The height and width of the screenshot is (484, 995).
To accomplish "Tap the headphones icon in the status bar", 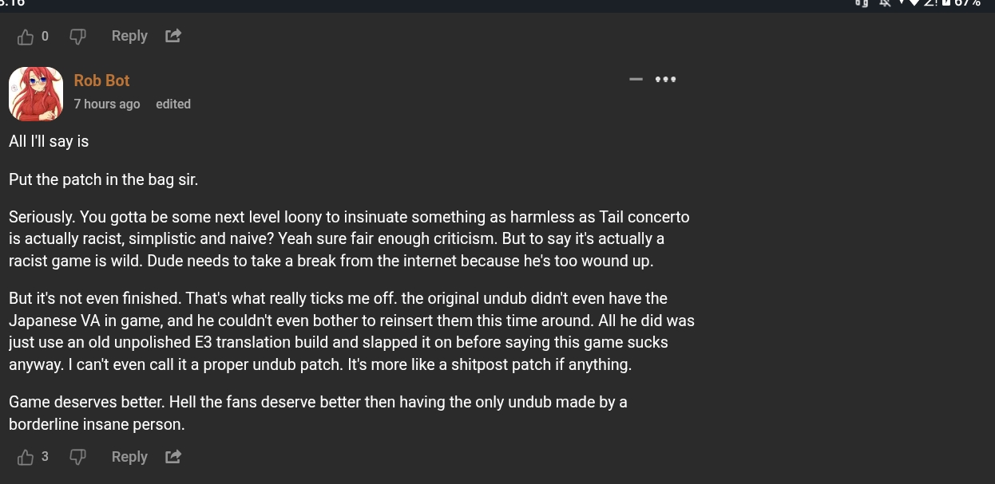I will [x=861, y=3].
